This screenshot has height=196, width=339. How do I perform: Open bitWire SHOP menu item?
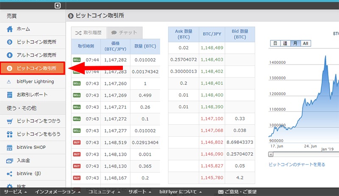pos(33,148)
